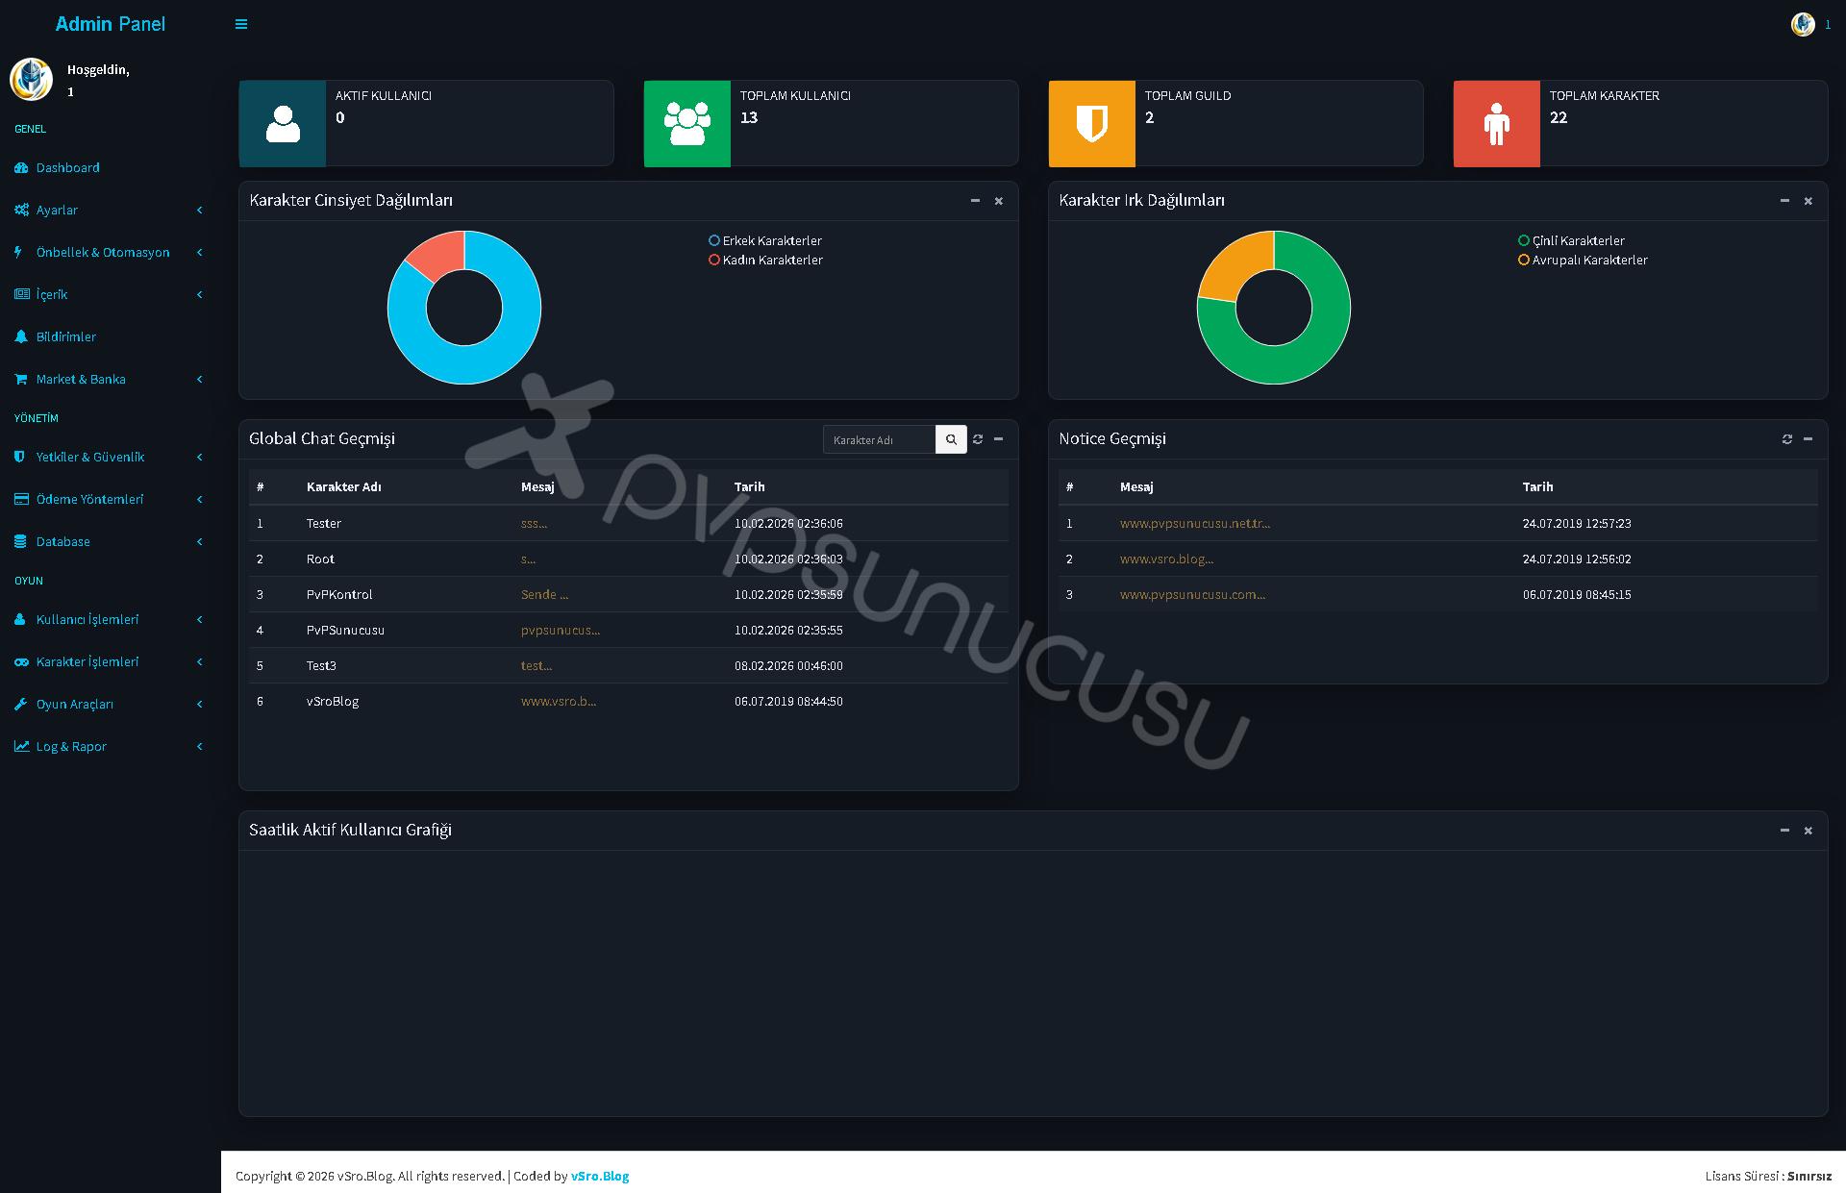Expand the Market & Banka chevron
This screenshot has height=1193, width=1846.
click(x=200, y=380)
